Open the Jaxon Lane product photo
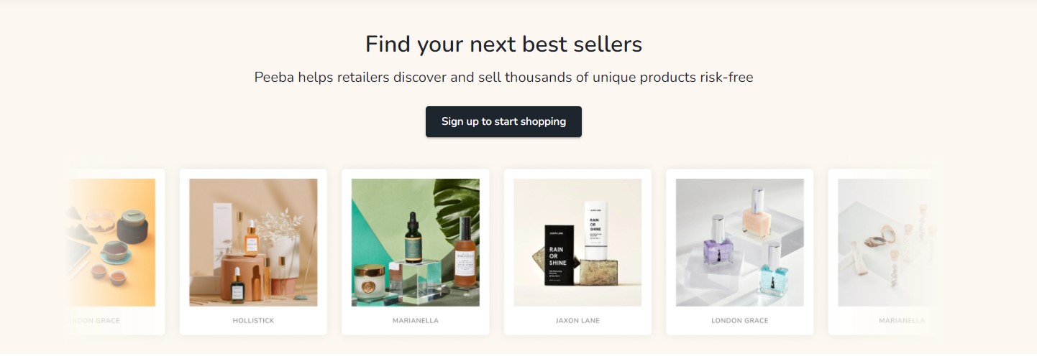Image resolution: width=1037 pixels, height=356 pixels. coord(577,243)
